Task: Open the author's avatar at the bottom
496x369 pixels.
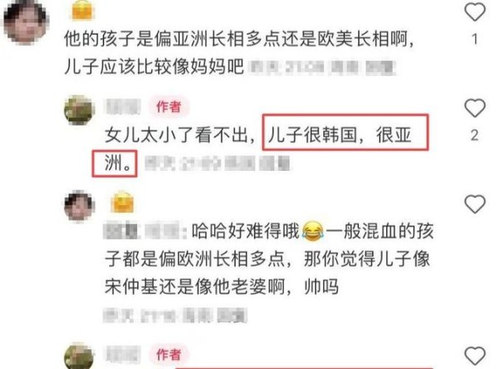Action: (79, 357)
